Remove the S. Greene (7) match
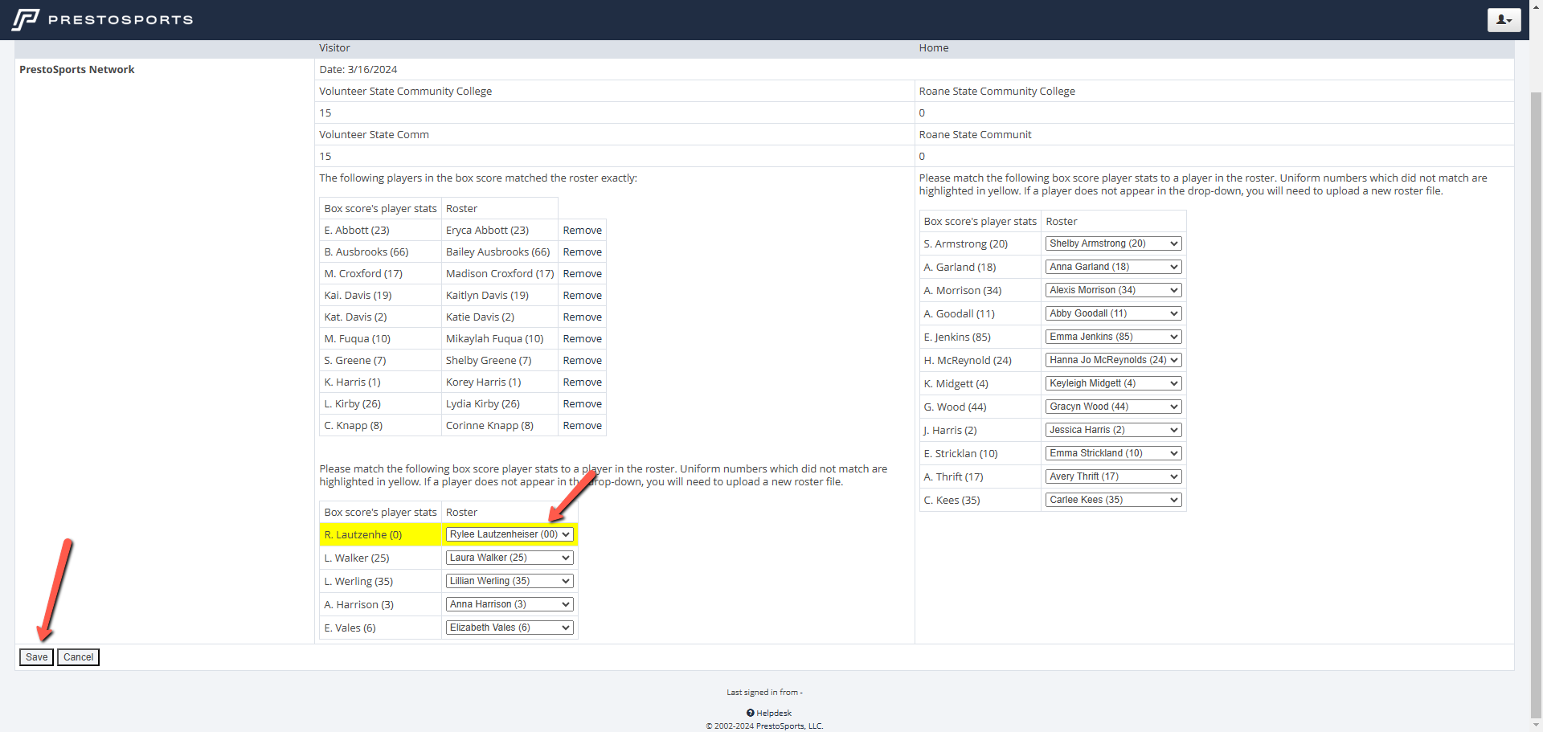This screenshot has height=732, width=1543. click(x=582, y=361)
